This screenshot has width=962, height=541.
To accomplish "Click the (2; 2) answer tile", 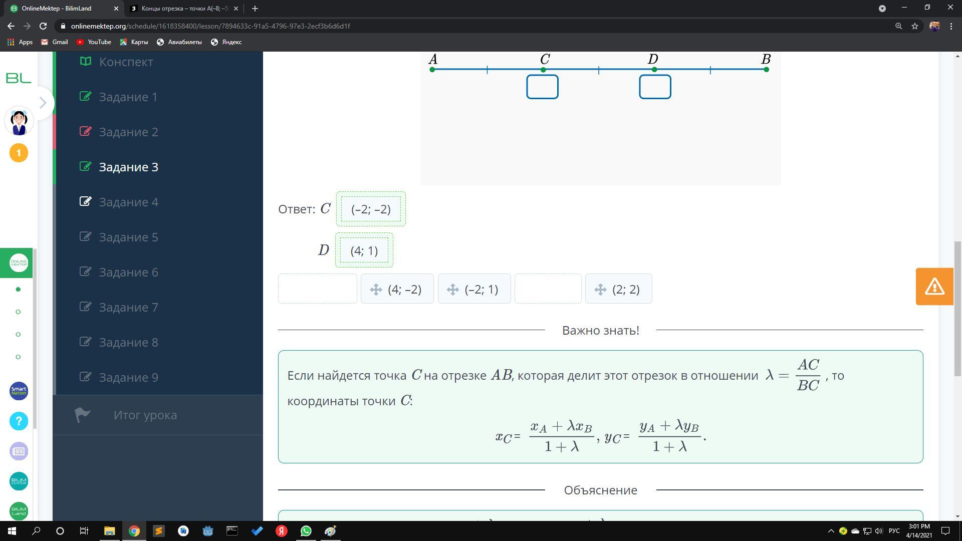I will 619,289.
